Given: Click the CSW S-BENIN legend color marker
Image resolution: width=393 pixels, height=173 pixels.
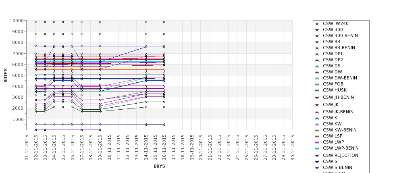Looking at the screenshot, I should tap(317, 168).
